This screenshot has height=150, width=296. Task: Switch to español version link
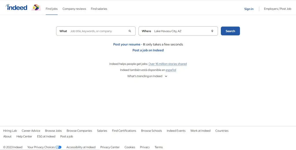coord(171,70)
